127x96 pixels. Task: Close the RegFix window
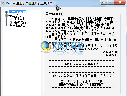coord(120,2)
